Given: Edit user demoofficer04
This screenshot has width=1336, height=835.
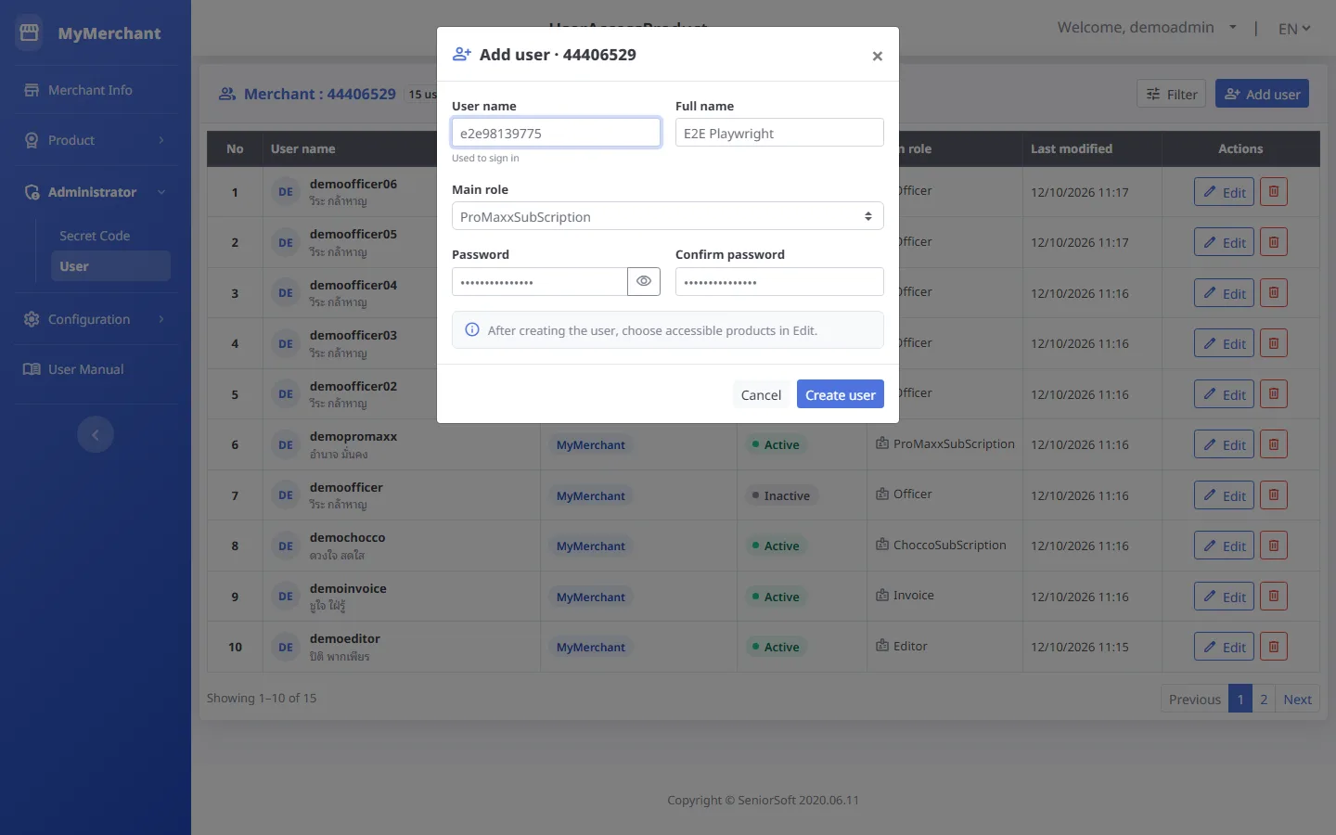Looking at the screenshot, I should click(1225, 293).
